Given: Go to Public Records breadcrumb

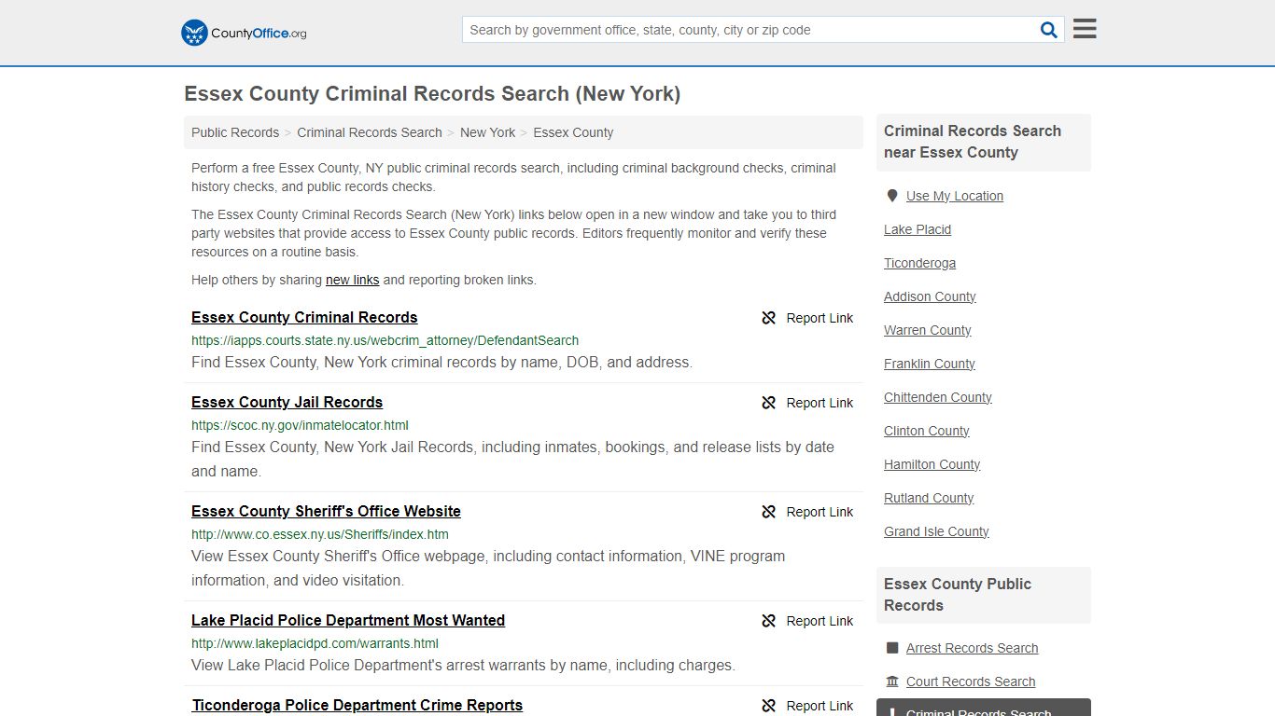Looking at the screenshot, I should [235, 132].
